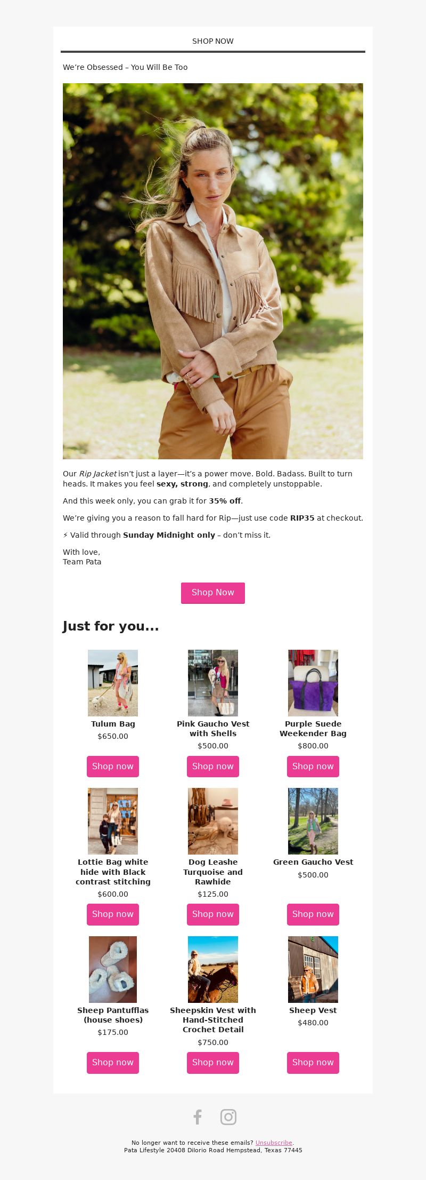Select the Tulum Bag thumbnail
The height and width of the screenshot is (1180, 426).
click(x=113, y=683)
